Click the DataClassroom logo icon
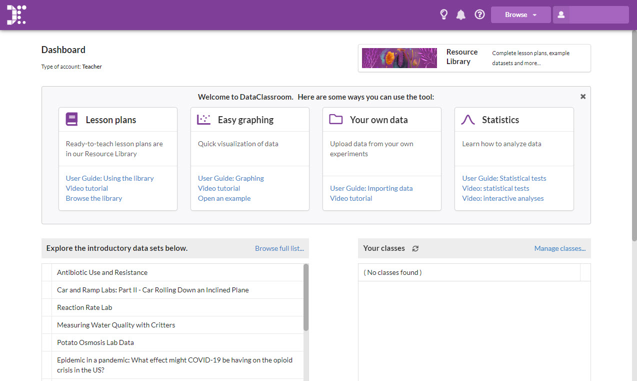The image size is (637, 381). (16, 15)
